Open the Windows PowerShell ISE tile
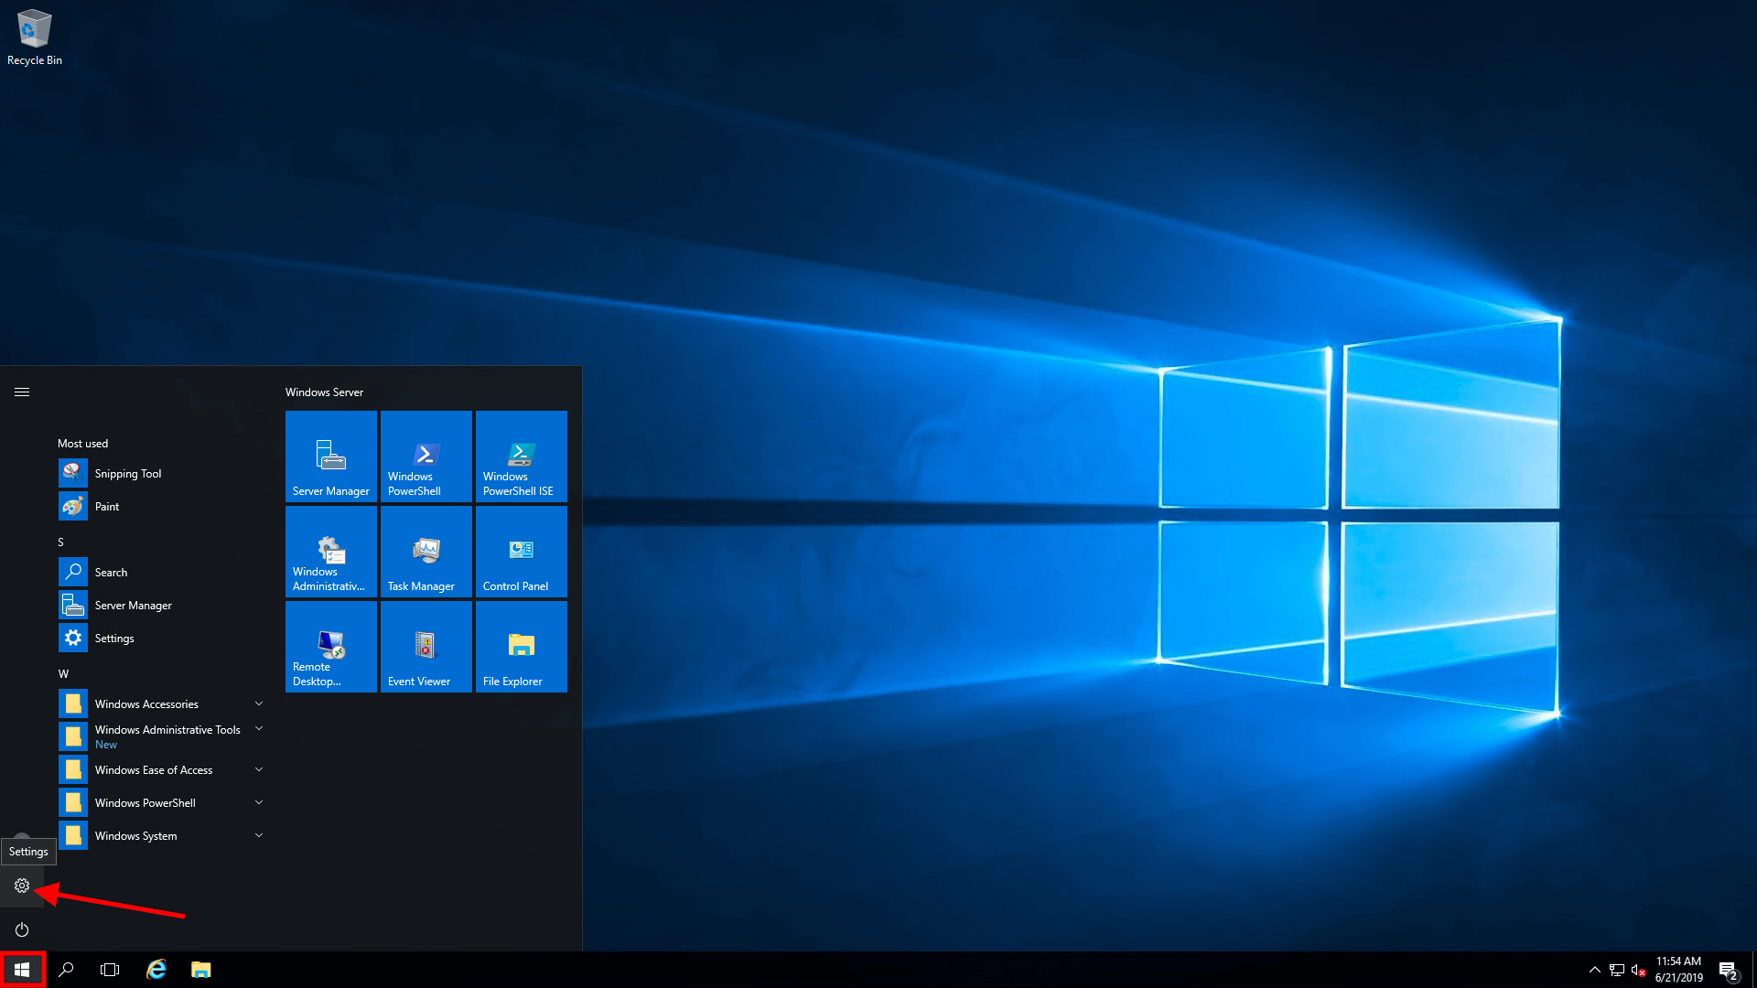This screenshot has height=988, width=1757. (521, 456)
